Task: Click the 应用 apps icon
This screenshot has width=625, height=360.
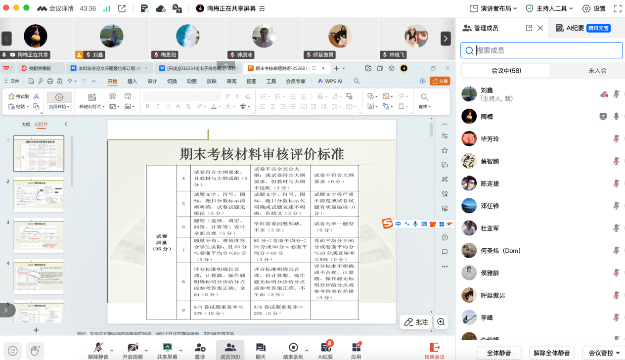Action: 356,348
